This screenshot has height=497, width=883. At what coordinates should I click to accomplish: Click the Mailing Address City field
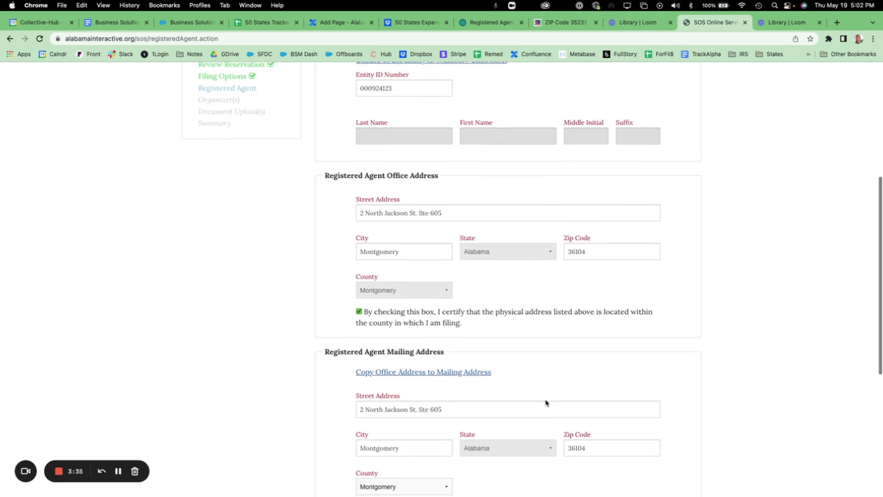tap(404, 449)
